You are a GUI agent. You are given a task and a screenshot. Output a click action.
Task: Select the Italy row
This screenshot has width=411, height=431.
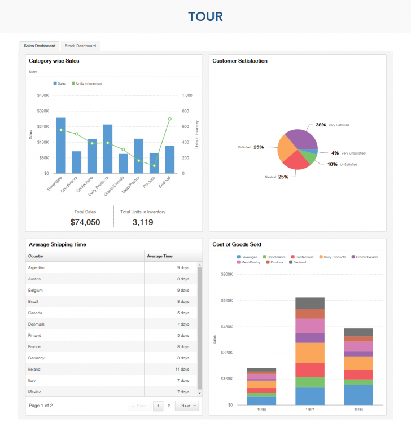tap(111, 380)
